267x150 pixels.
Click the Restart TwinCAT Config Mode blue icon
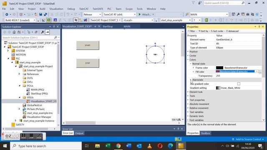[x=55, y=20]
